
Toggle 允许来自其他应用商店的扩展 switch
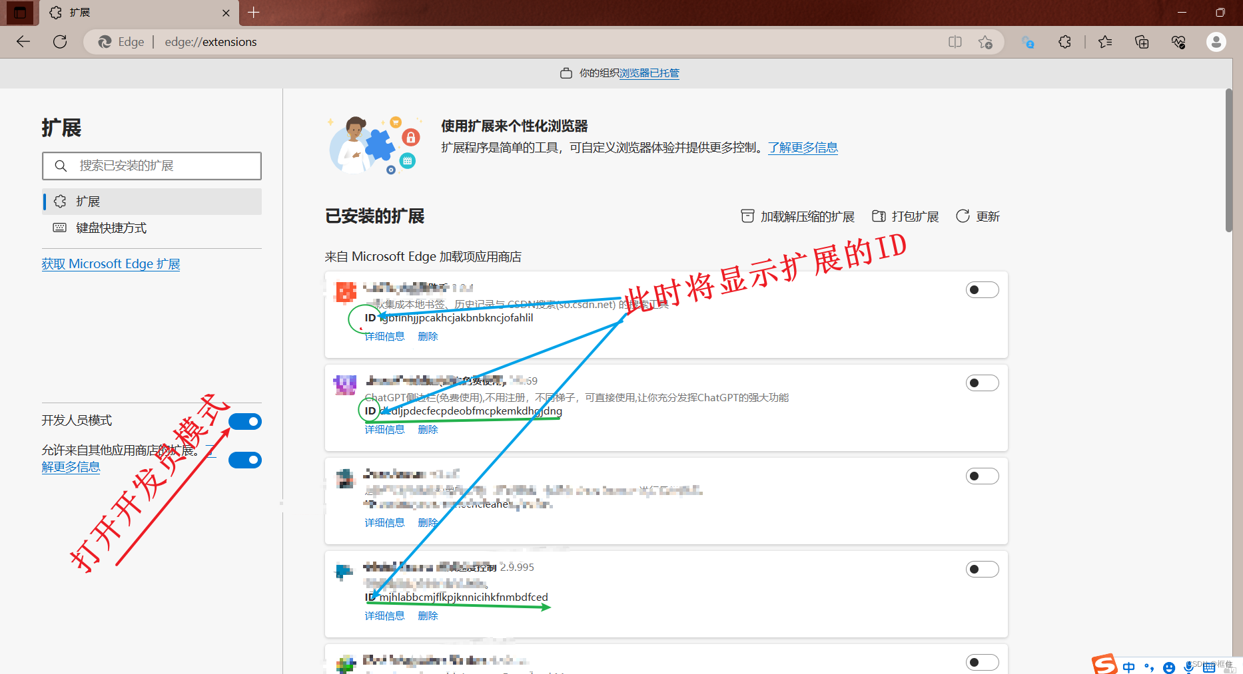tap(245, 460)
